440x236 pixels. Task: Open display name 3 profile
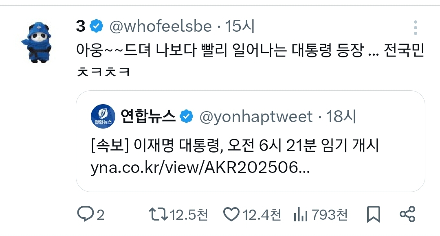tap(81, 26)
